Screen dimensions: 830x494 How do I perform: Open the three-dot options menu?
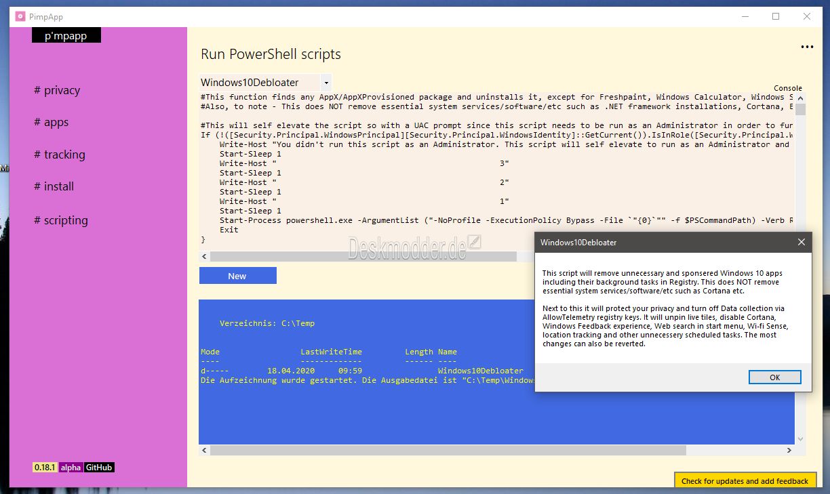click(x=807, y=47)
